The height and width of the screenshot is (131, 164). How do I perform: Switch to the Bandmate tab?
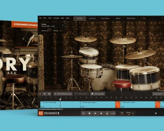point(131,18)
